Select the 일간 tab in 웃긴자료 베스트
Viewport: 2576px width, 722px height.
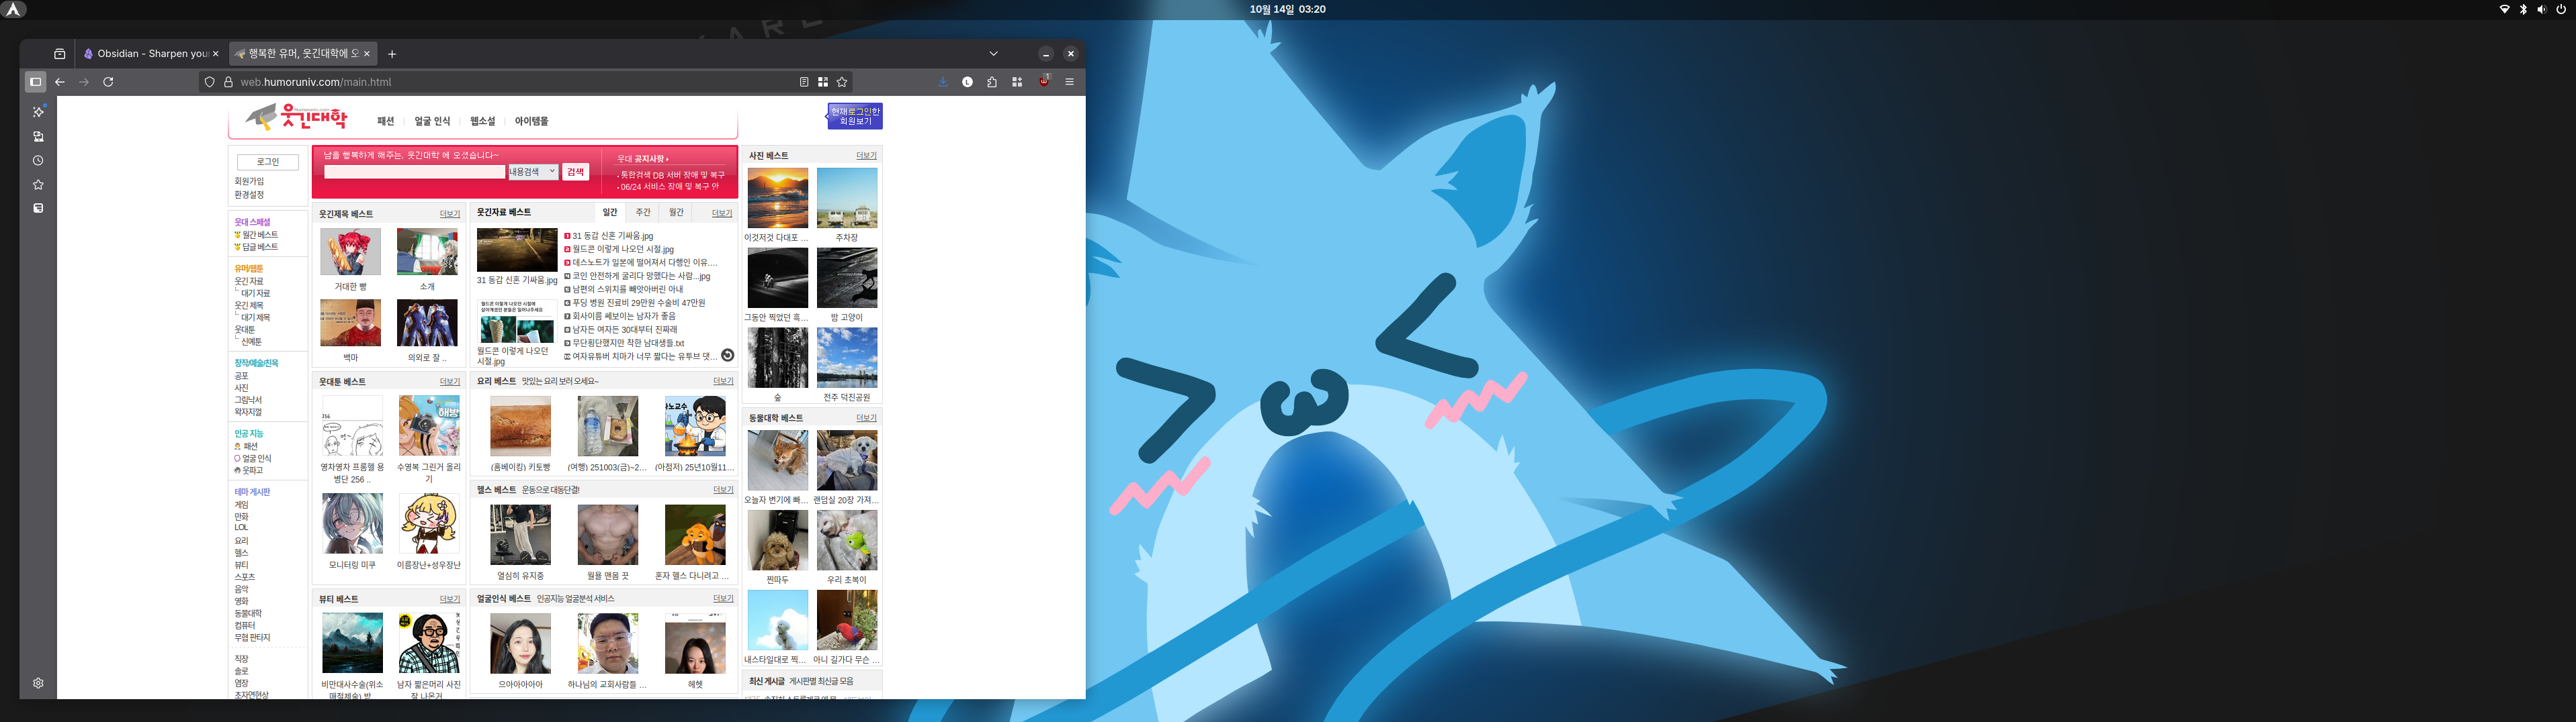click(610, 213)
